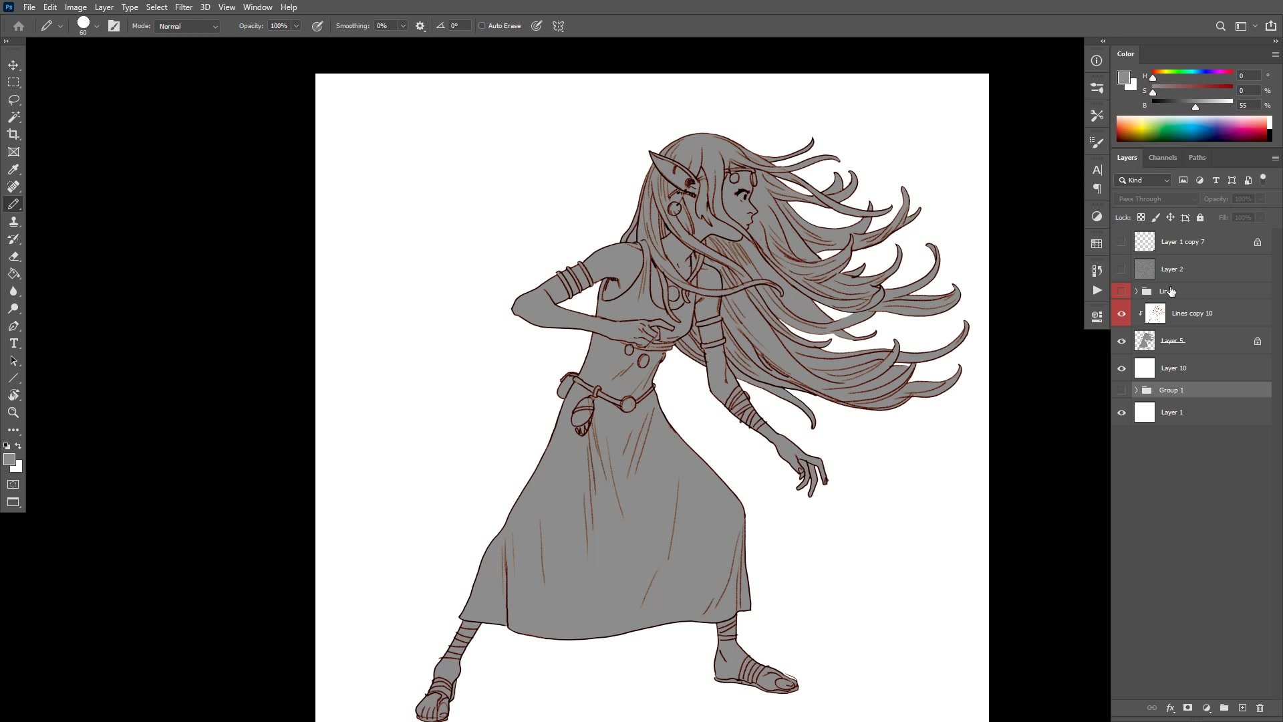
Task: Create a new layer from the Layers panel footer
Action: (x=1242, y=708)
